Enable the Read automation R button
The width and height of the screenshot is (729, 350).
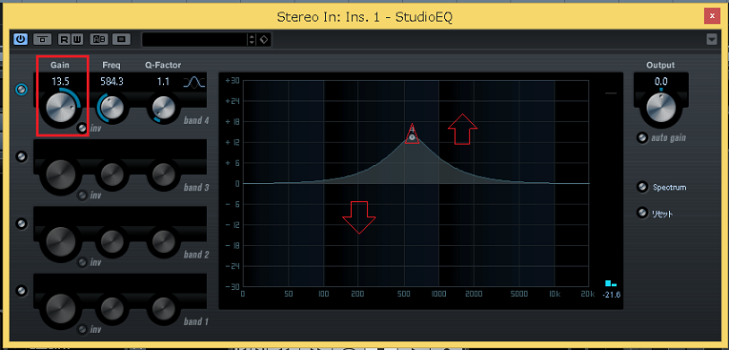(64, 39)
